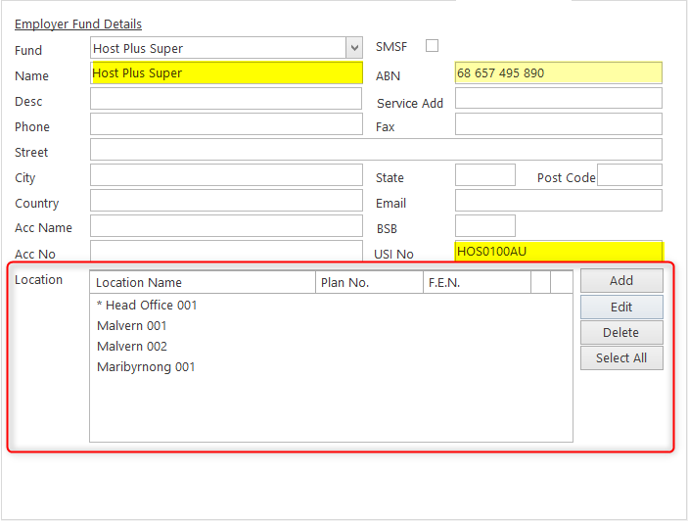Click the Delete location button
The image size is (688, 521).
621,333
